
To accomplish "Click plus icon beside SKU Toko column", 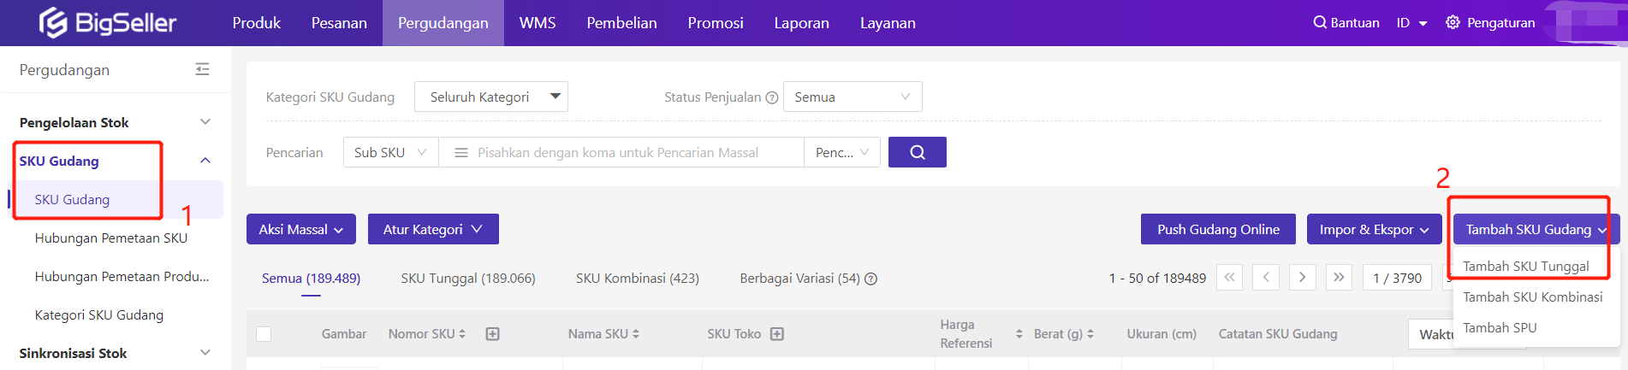I will (x=776, y=334).
